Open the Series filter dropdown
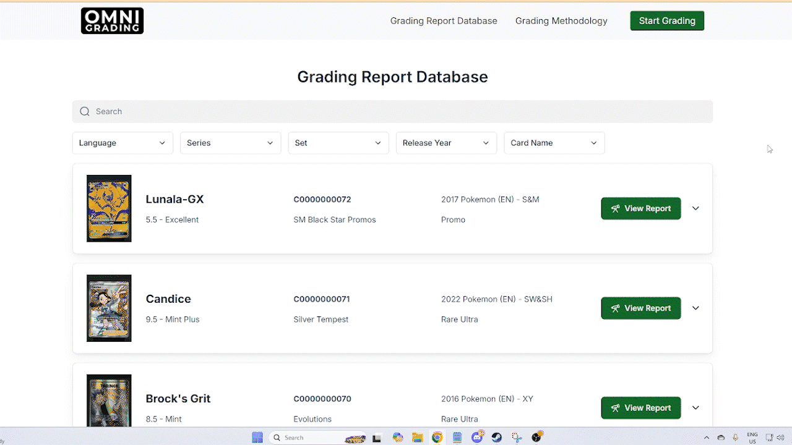The width and height of the screenshot is (792, 445). tap(230, 143)
